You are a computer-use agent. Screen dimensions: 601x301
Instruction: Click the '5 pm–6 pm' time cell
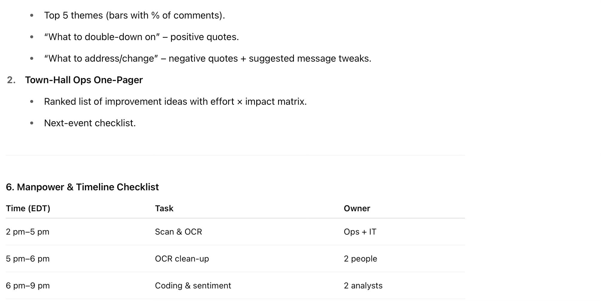point(28,259)
